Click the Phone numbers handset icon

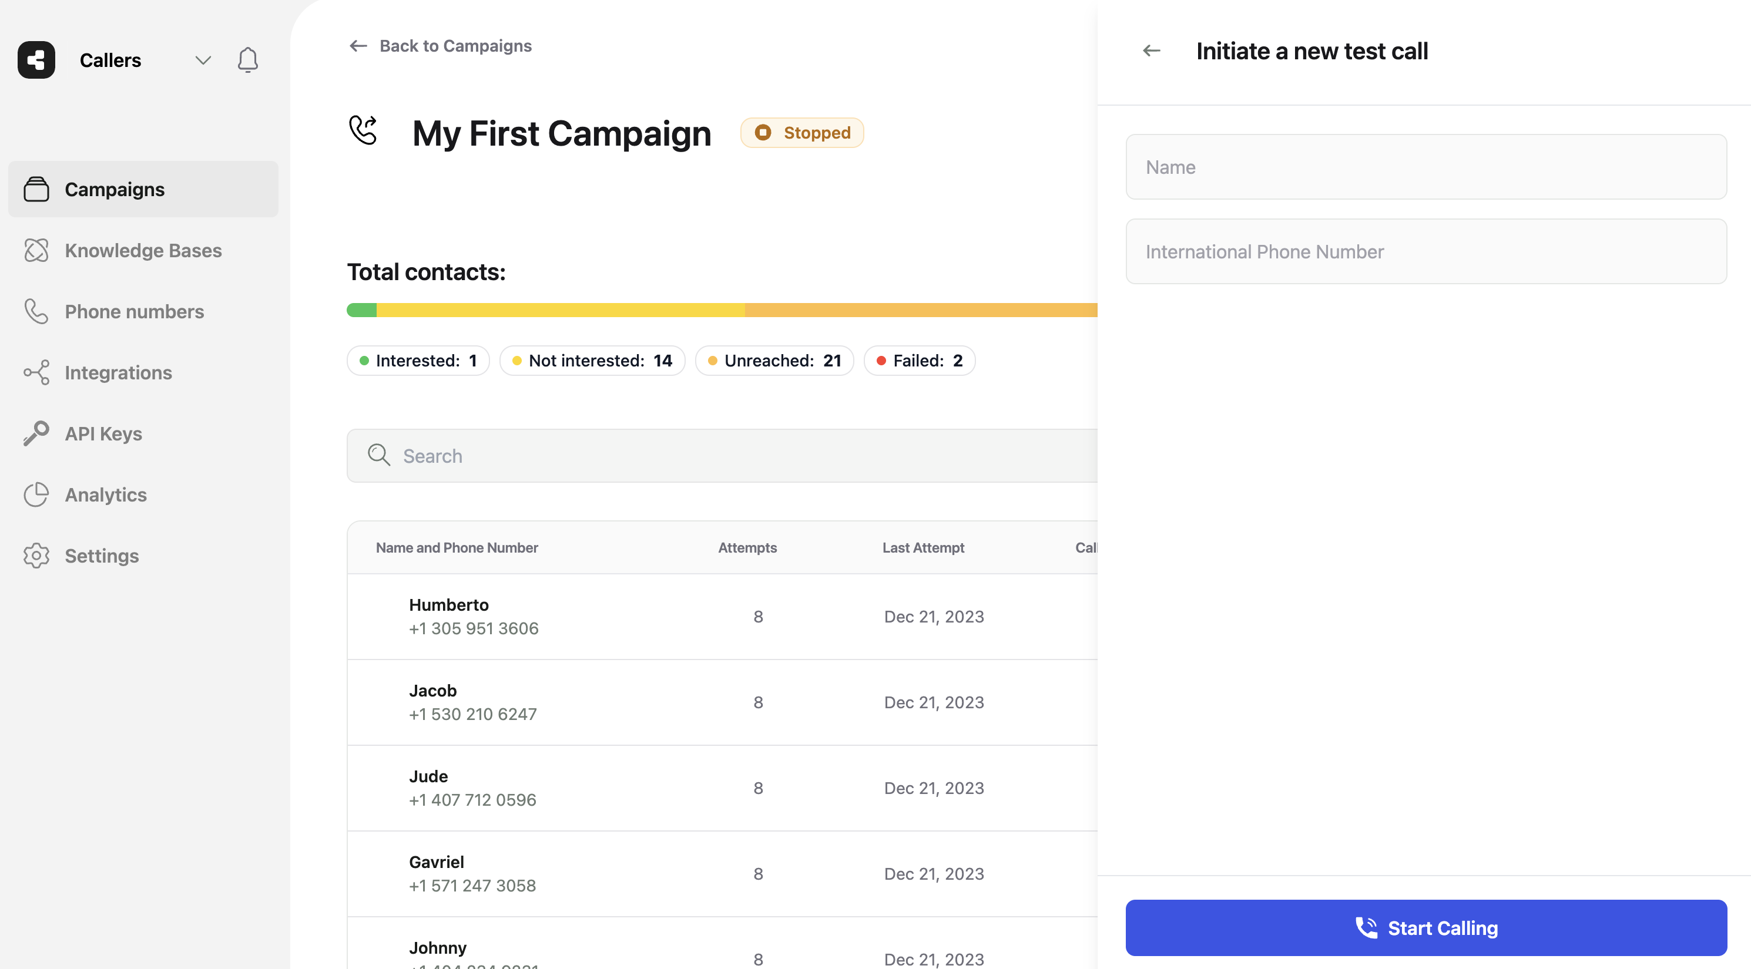click(36, 311)
